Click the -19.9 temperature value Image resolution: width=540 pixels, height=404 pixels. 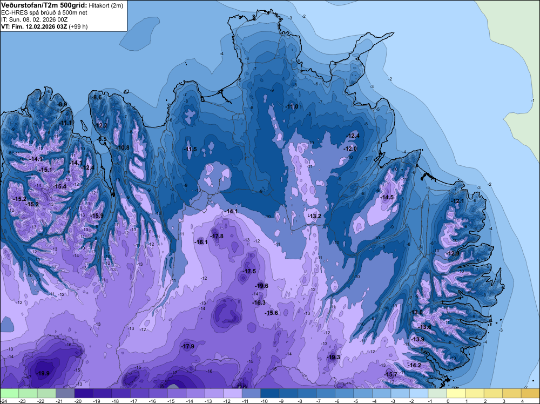[x=43, y=373]
